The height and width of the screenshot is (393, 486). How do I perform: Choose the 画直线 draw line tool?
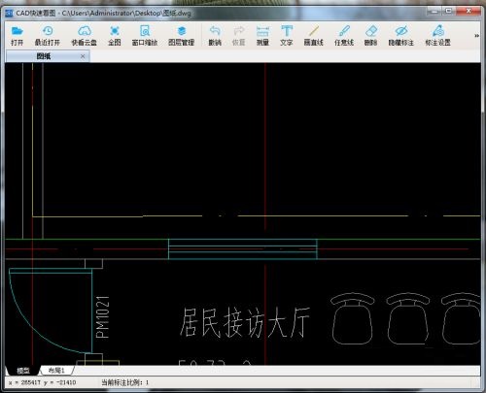click(x=314, y=35)
